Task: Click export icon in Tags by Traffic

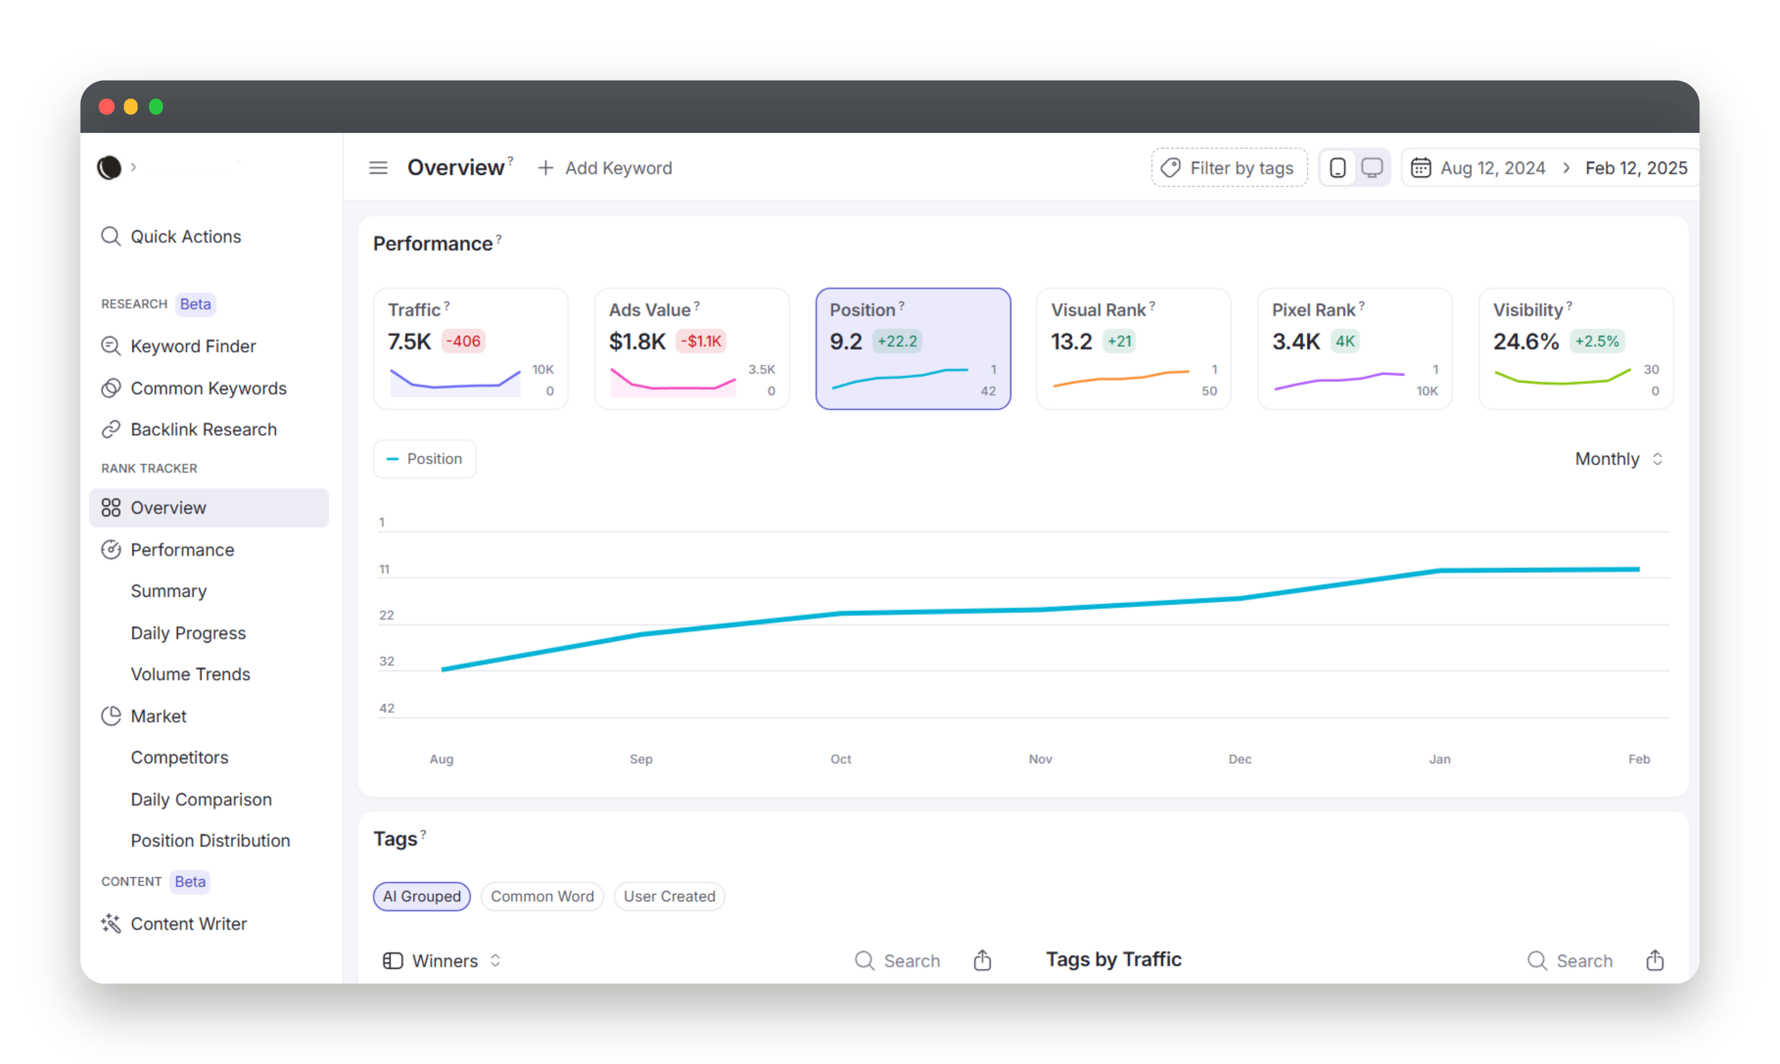Action: 1654,960
